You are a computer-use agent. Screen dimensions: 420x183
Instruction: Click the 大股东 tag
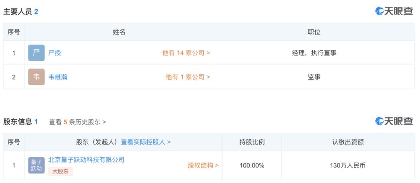(x=60, y=171)
